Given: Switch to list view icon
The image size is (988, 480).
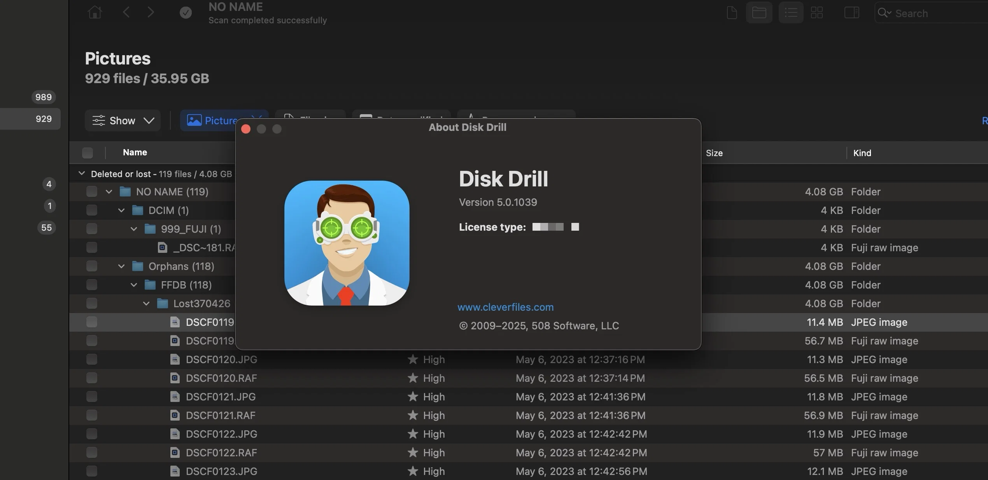Looking at the screenshot, I should (791, 12).
